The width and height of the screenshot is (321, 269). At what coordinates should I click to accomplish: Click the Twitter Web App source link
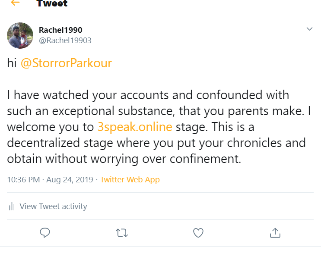[130, 179]
